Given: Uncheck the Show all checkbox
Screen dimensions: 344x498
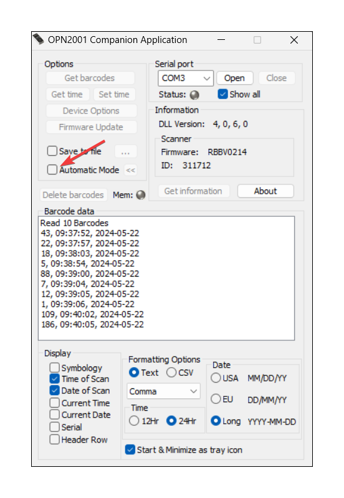Looking at the screenshot, I should click(222, 94).
